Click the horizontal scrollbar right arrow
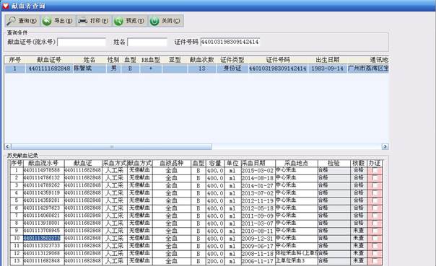The width and height of the screenshot is (436, 266). (385, 146)
